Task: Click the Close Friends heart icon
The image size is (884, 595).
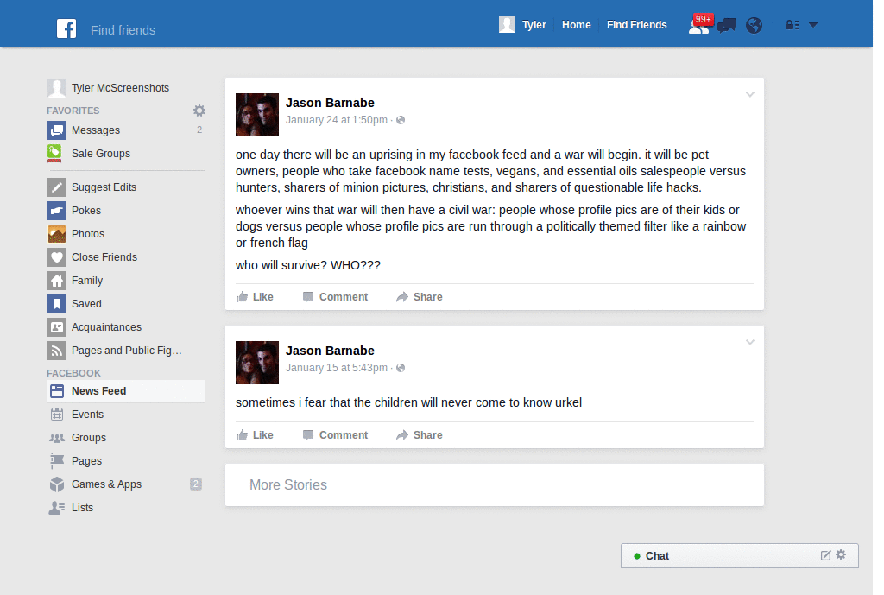Action: (56, 257)
